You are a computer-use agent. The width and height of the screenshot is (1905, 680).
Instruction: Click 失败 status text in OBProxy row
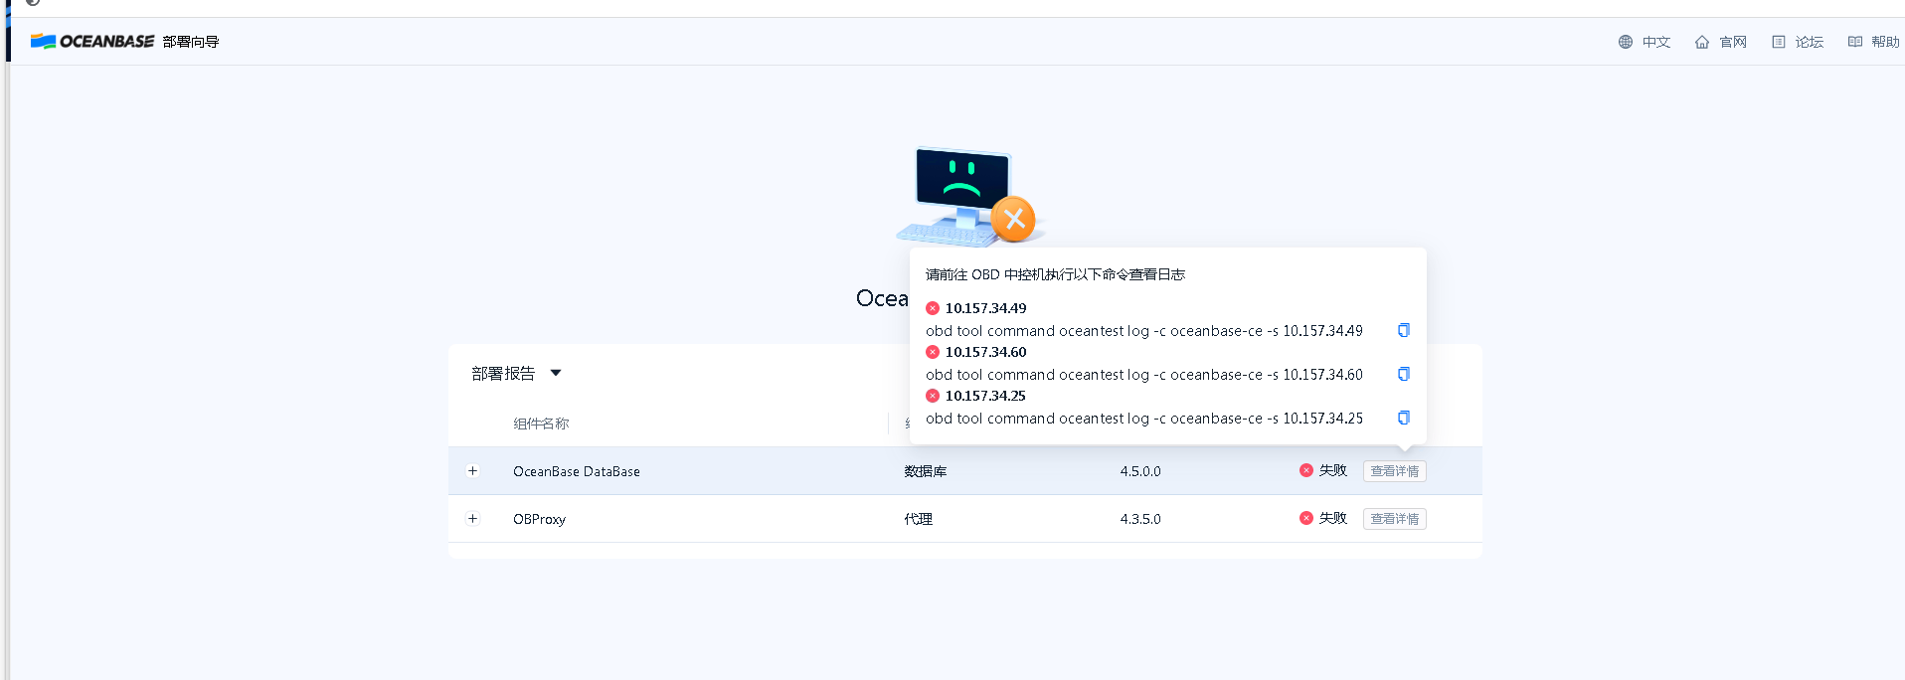(1332, 518)
